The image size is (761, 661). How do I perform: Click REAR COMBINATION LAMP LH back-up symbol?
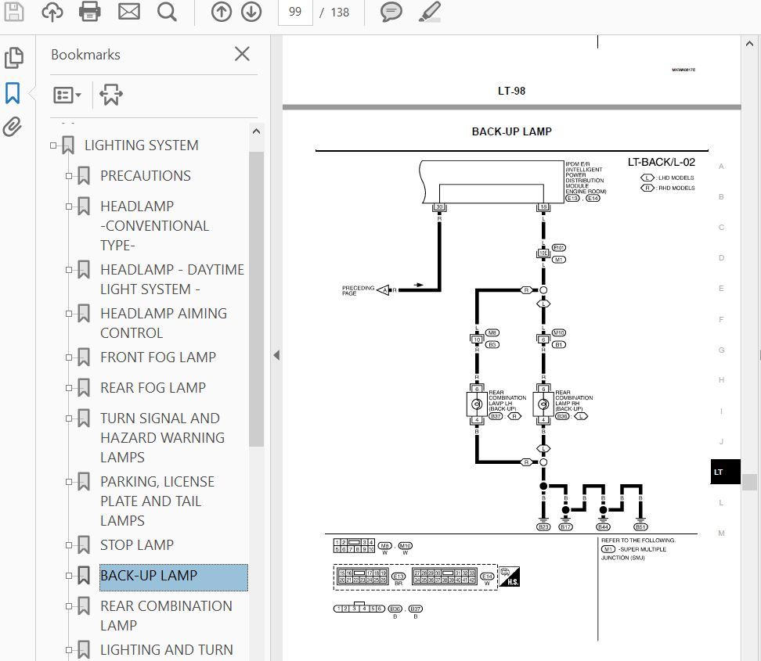[x=477, y=404]
